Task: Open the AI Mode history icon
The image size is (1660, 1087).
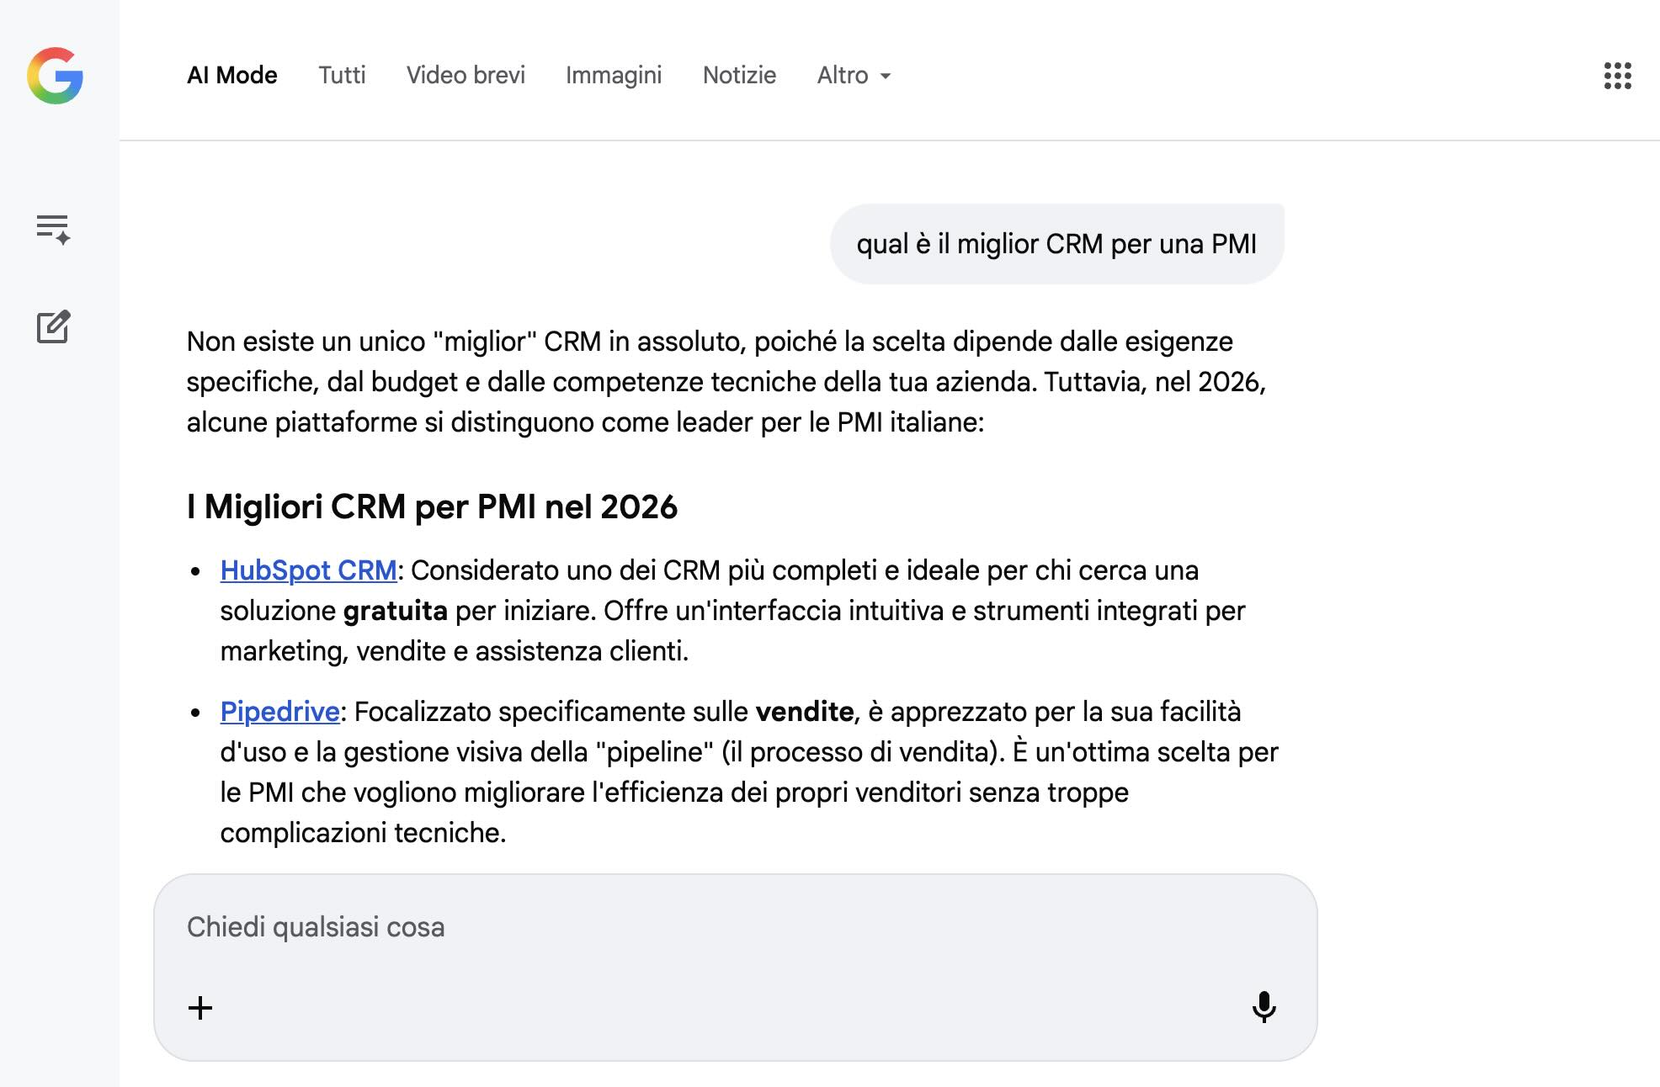Action: click(x=53, y=229)
